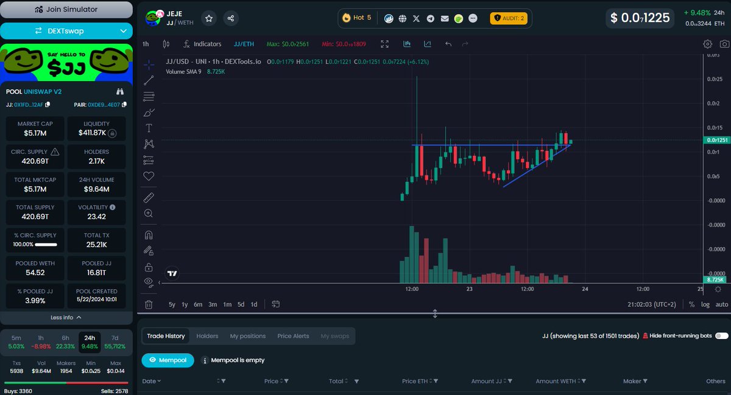Click the heart icons tool
The height and width of the screenshot is (395, 731).
[149, 176]
